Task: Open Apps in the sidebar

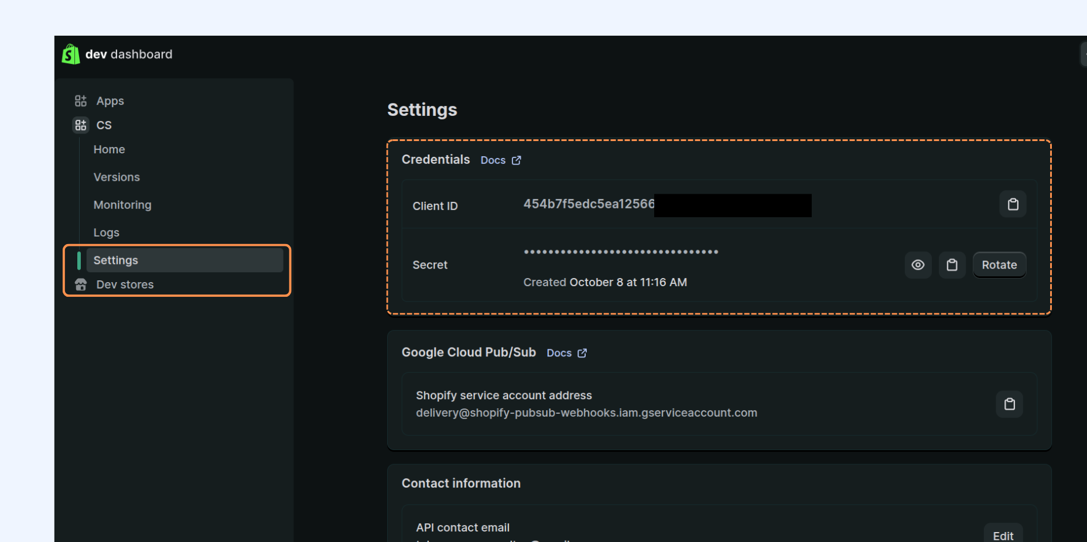Action: [110, 101]
